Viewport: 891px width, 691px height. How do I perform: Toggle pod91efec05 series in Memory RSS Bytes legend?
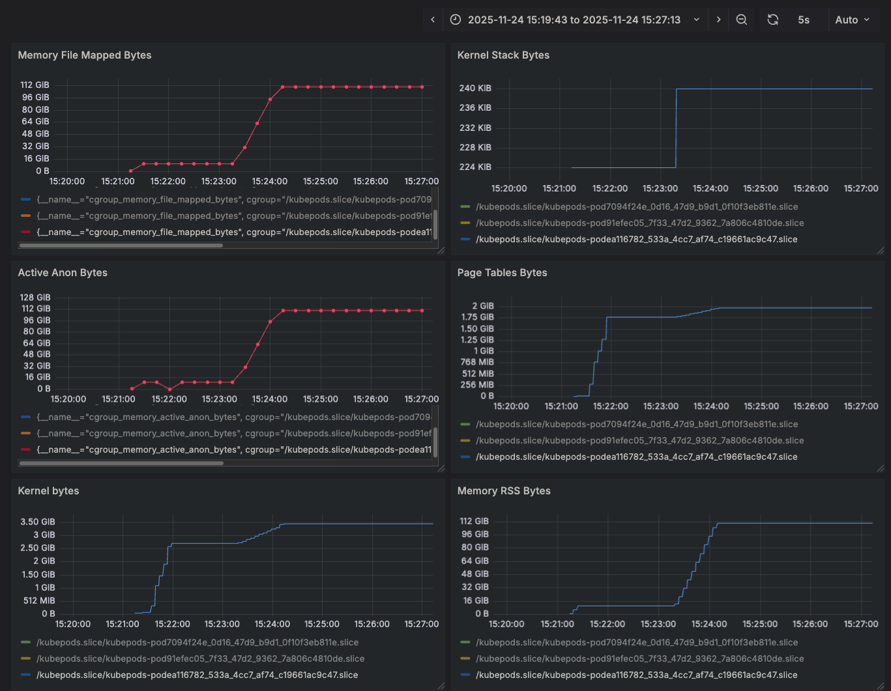click(x=639, y=658)
